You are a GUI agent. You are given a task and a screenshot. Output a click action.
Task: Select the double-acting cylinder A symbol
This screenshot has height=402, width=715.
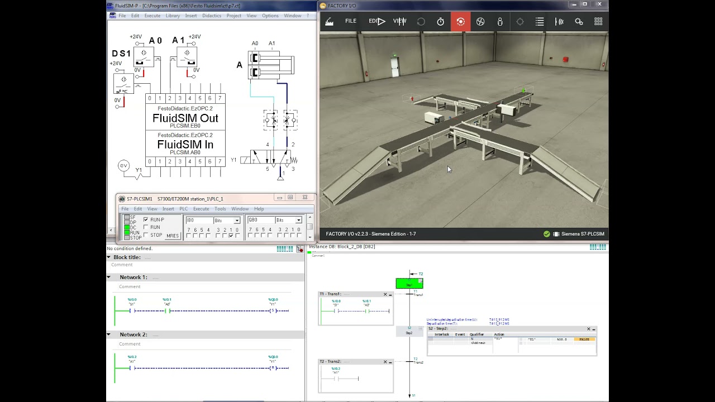tap(271, 65)
